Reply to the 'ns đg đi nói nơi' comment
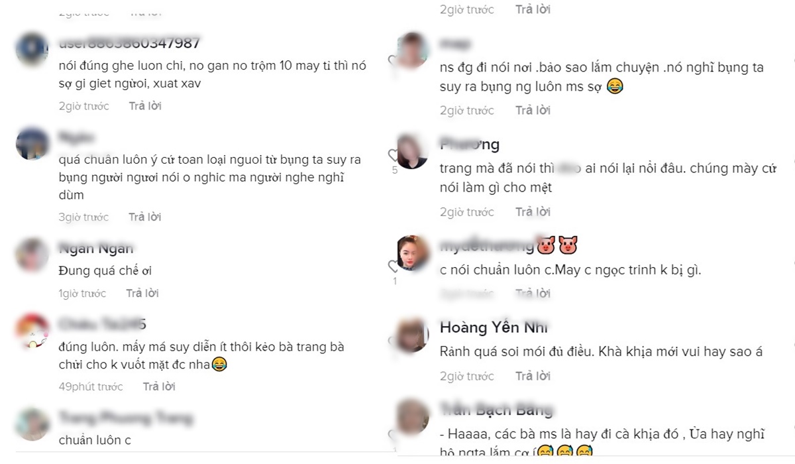 (x=533, y=110)
